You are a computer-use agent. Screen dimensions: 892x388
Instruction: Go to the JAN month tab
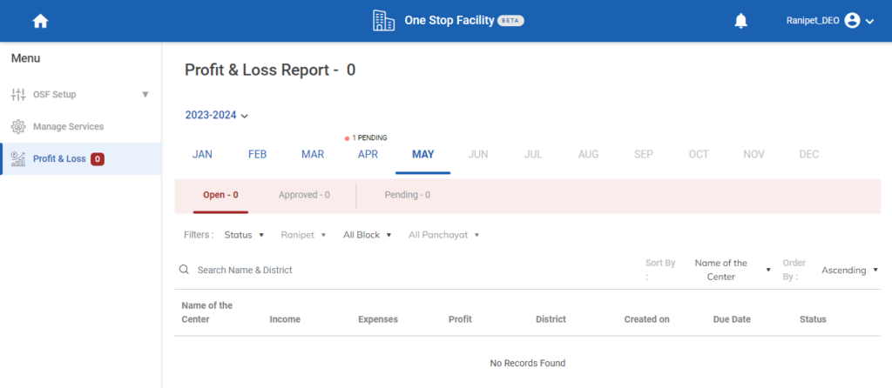click(x=202, y=154)
